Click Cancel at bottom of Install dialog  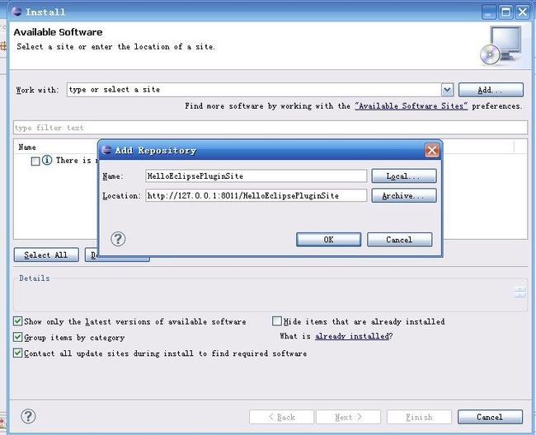click(490, 417)
